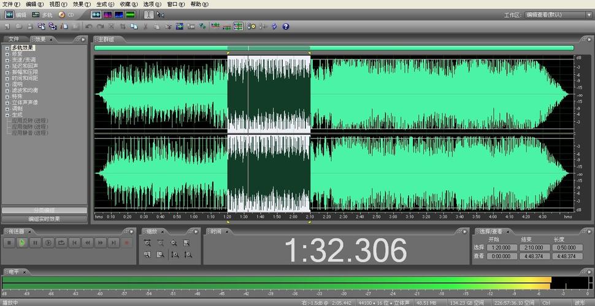Go to beginning transport button
This screenshot has height=306, width=595.
(x=74, y=243)
